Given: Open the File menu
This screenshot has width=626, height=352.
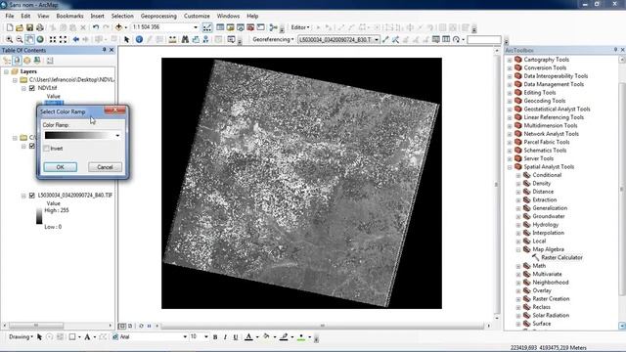Looking at the screenshot, I should 10,16.
